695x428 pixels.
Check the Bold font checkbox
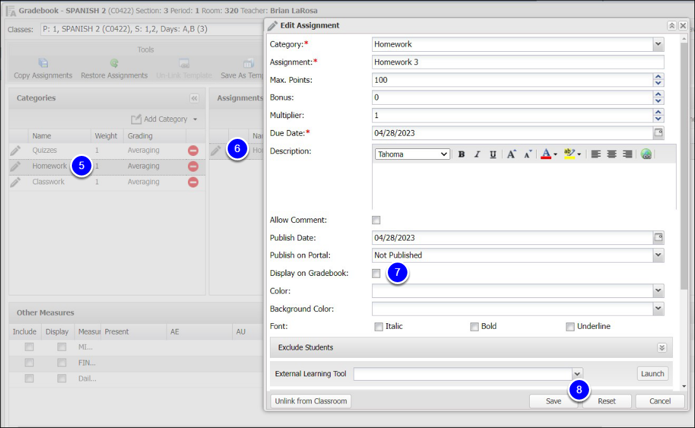click(474, 327)
